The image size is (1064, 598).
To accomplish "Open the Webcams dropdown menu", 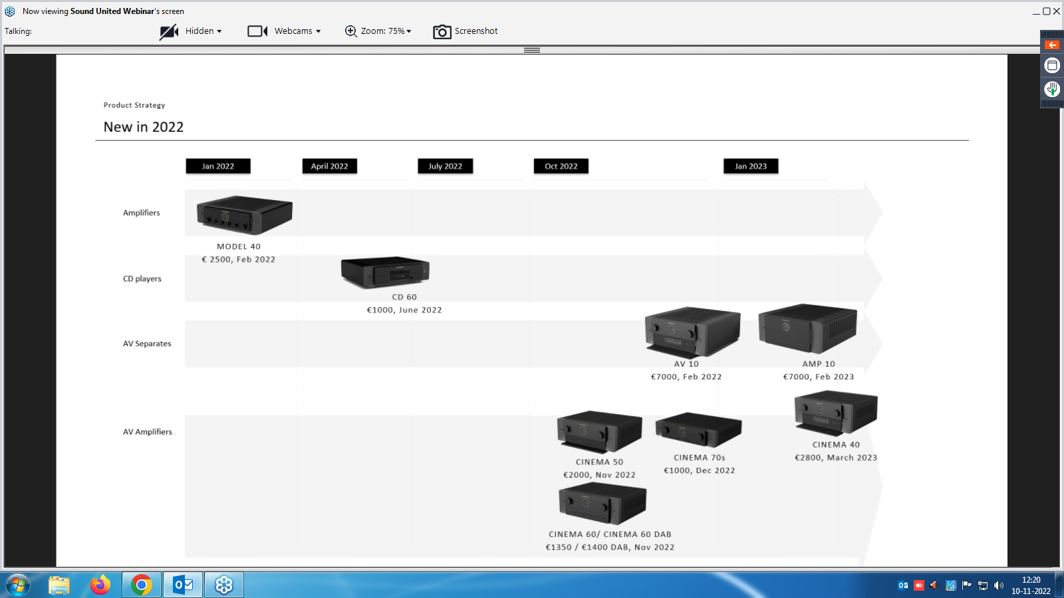I will [x=298, y=31].
